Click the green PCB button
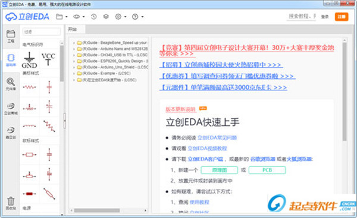Screen dimensions: 357x218 click(267, 170)
